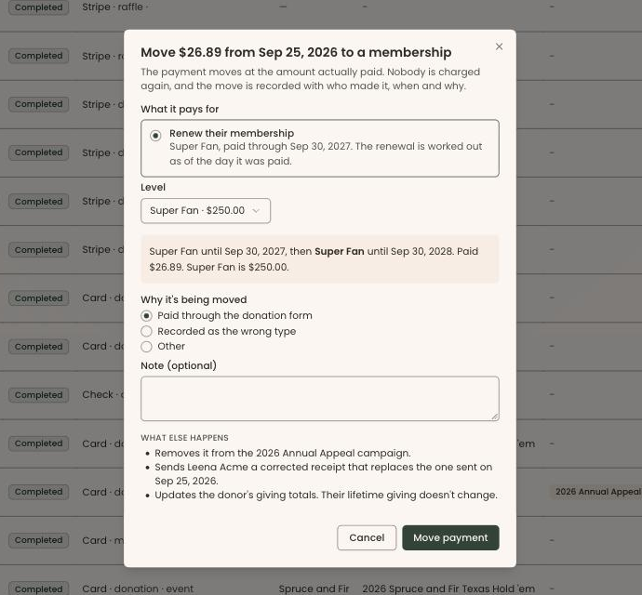The height and width of the screenshot is (595, 642).
Task: Click Card · donation · event text in bottom row
Action: click(x=138, y=588)
